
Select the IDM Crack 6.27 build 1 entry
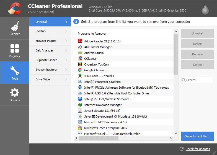(x=124, y=76)
